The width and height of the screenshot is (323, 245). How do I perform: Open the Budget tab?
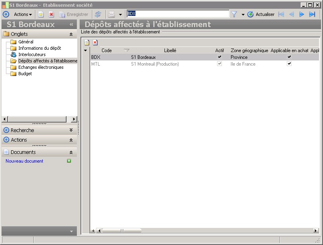(25, 74)
